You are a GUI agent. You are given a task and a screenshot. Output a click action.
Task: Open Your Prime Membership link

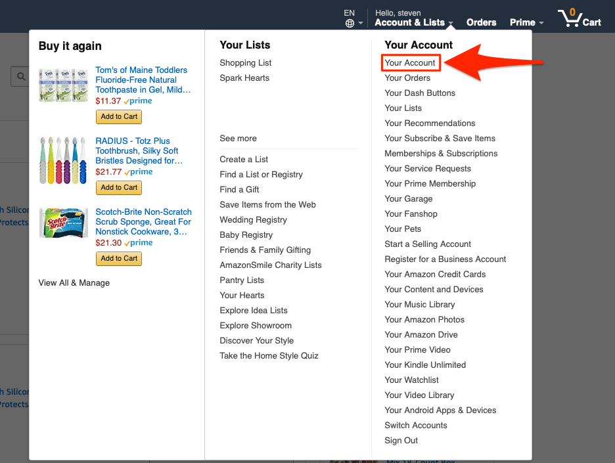click(x=430, y=183)
